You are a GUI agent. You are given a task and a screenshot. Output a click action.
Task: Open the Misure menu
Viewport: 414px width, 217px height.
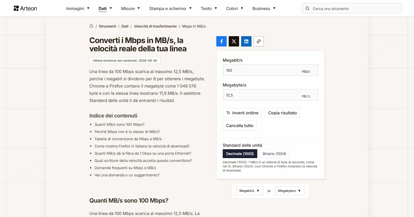(x=130, y=8)
